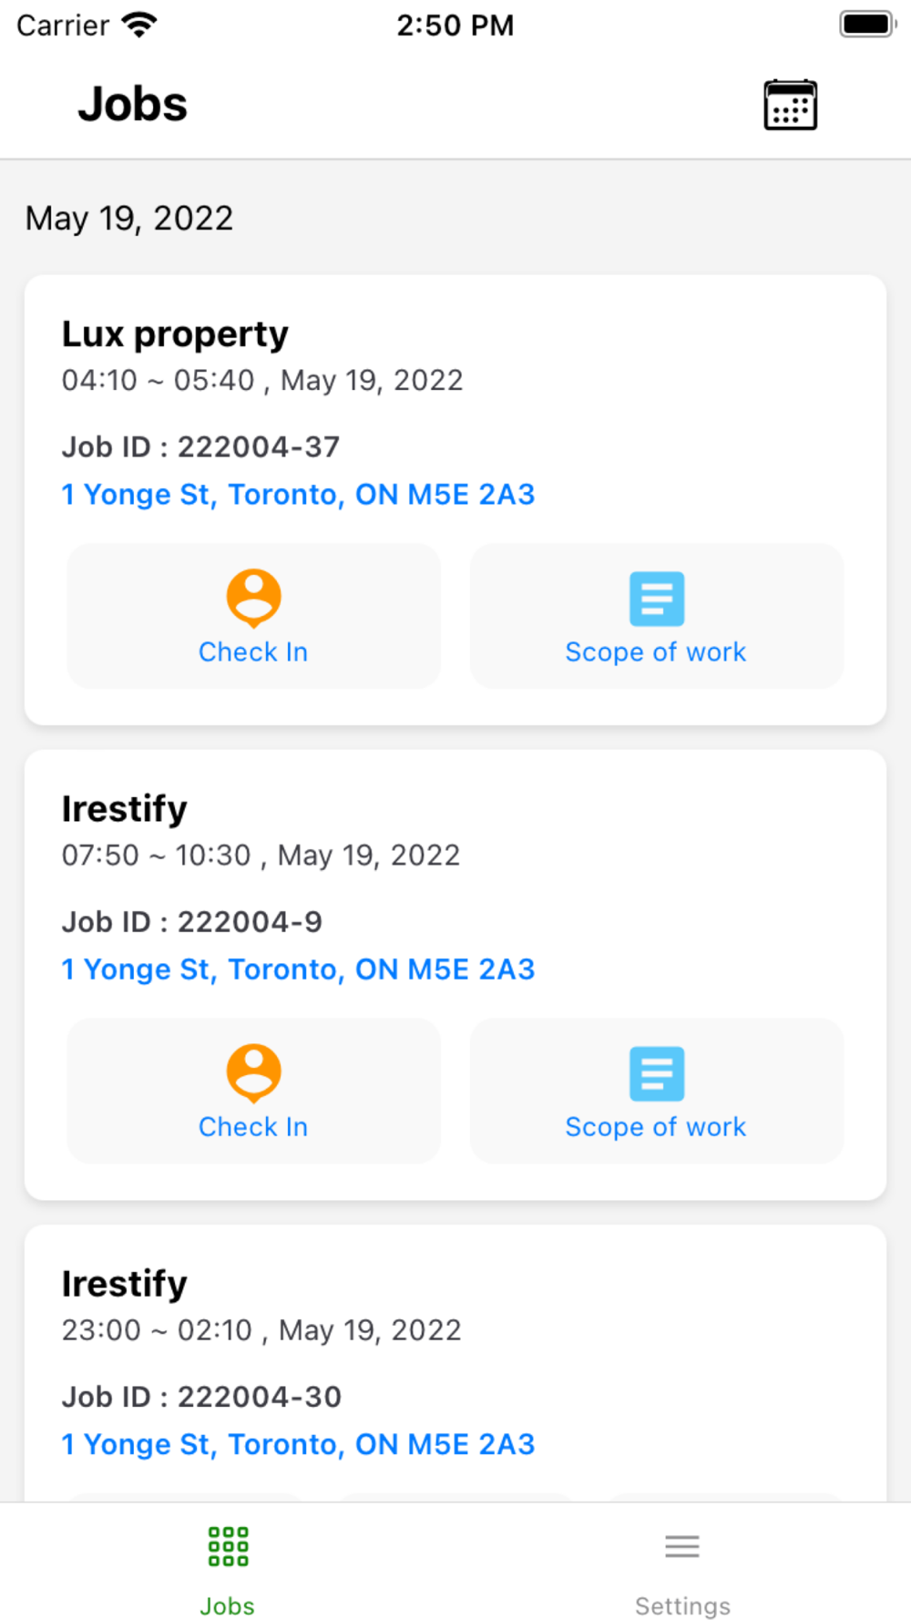Select the Irestify 23:00 ~ 02:10 job card
This screenshot has width=911, height=1620.
(x=455, y=1363)
